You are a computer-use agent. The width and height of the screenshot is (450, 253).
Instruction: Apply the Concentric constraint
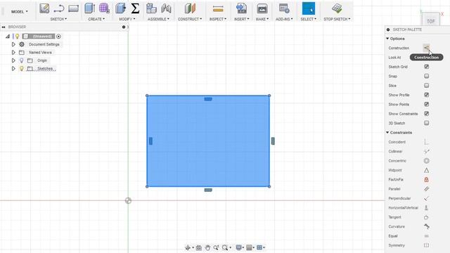(x=427, y=161)
